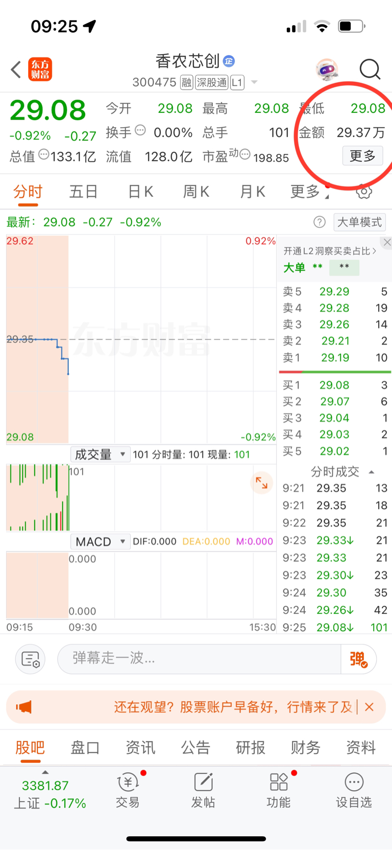The width and height of the screenshot is (392, 850).
Task: Tap the 深股通 tag
Action: point(212,82)
